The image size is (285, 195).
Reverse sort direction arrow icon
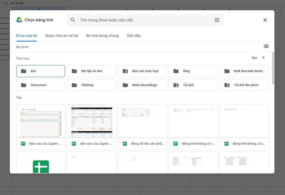(x=263, y=58)
